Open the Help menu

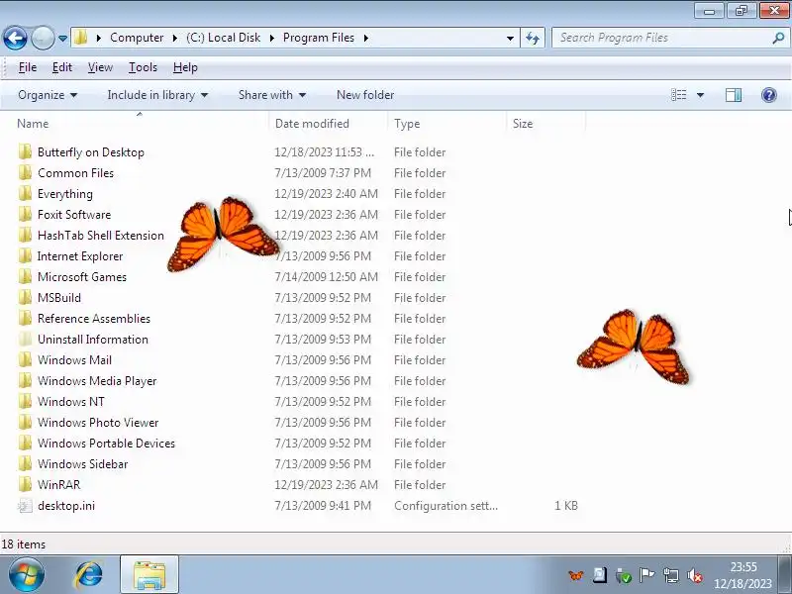185,67
